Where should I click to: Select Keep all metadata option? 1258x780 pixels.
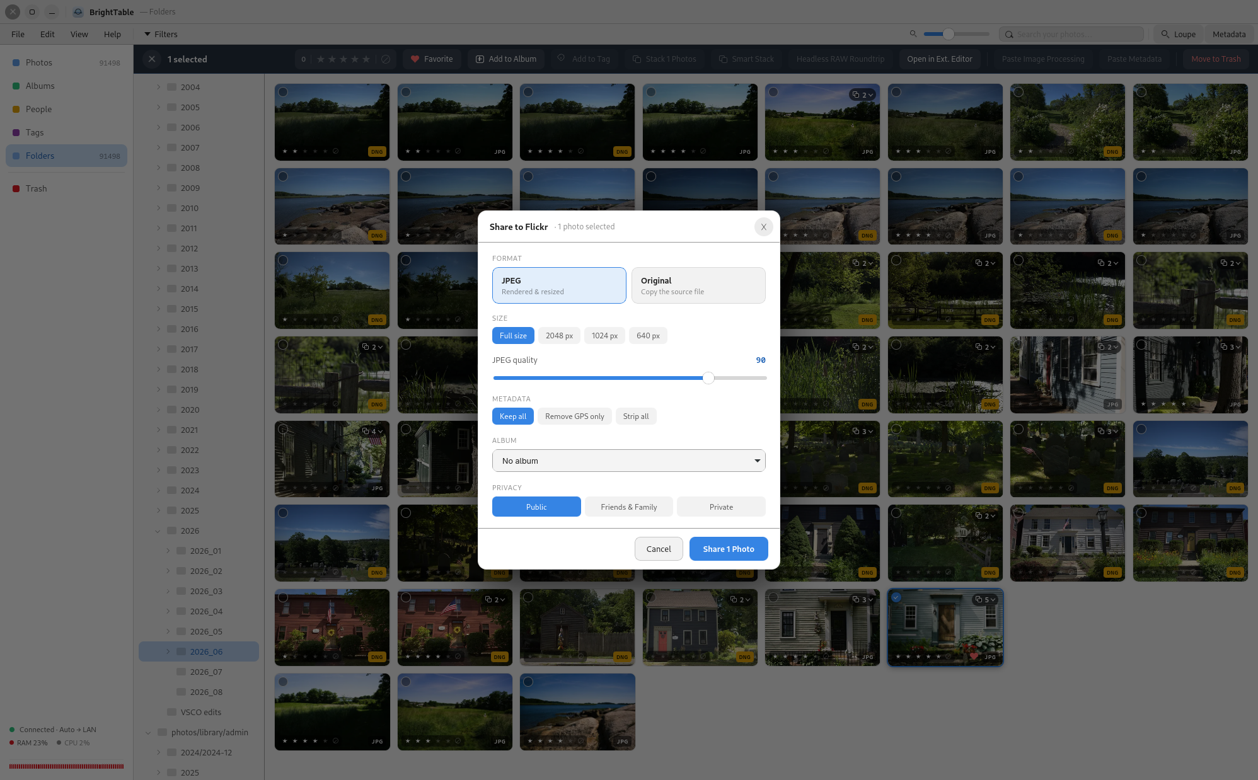pos(513,416)
